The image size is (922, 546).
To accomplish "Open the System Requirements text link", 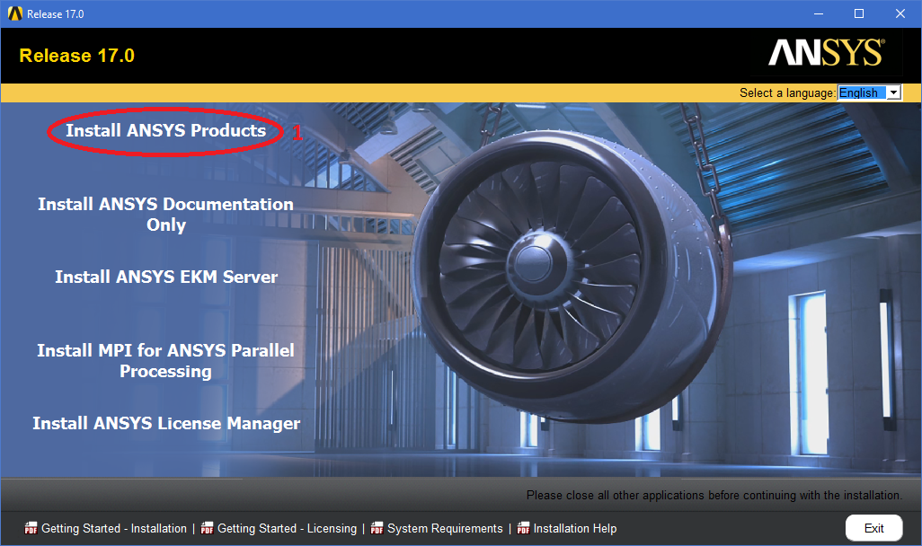I will coord(445,528).
